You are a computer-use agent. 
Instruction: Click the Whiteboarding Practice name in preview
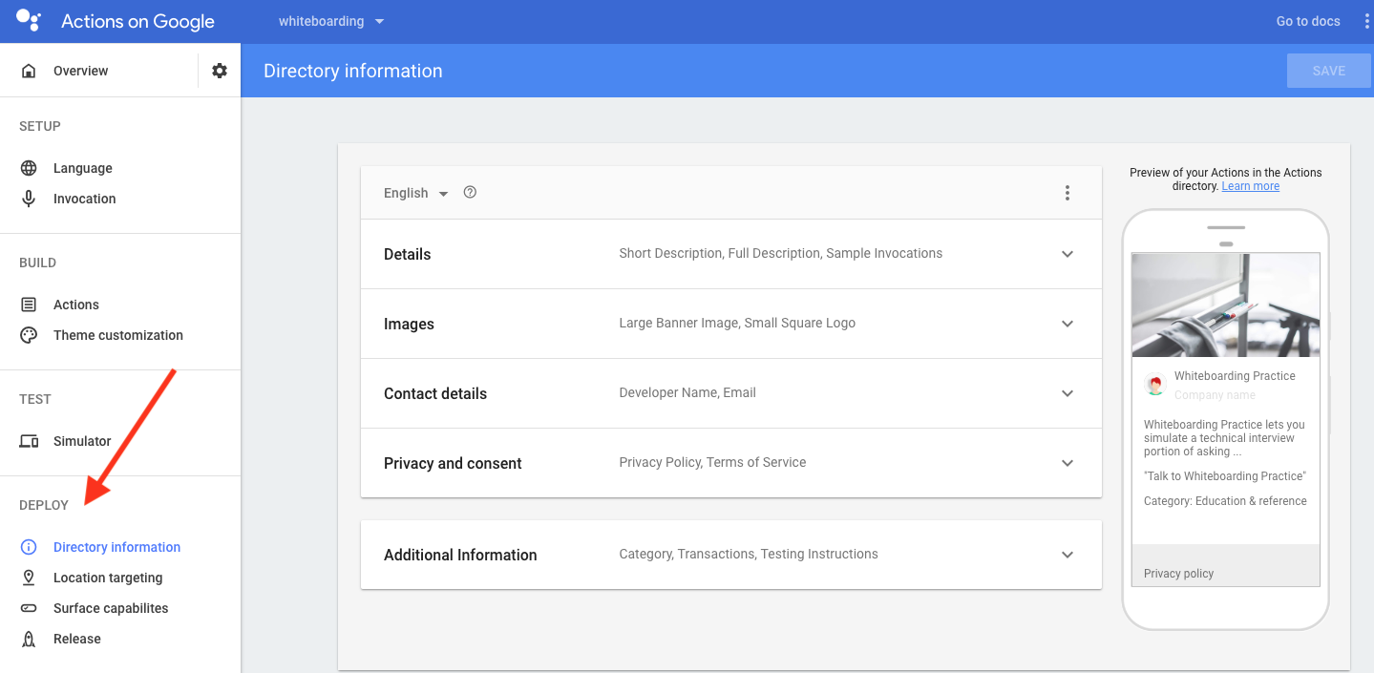point(1235,376)
